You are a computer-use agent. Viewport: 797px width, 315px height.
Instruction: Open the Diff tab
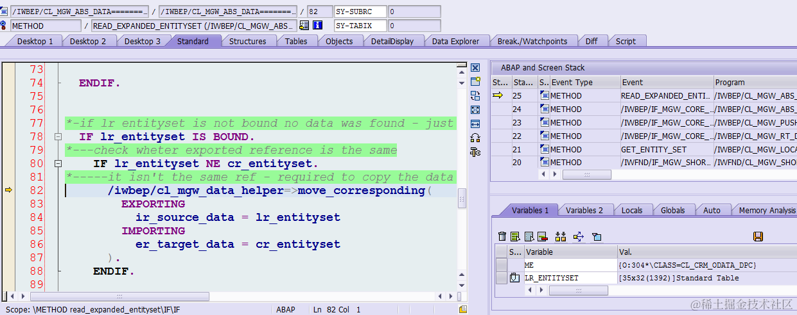point(591,41)
